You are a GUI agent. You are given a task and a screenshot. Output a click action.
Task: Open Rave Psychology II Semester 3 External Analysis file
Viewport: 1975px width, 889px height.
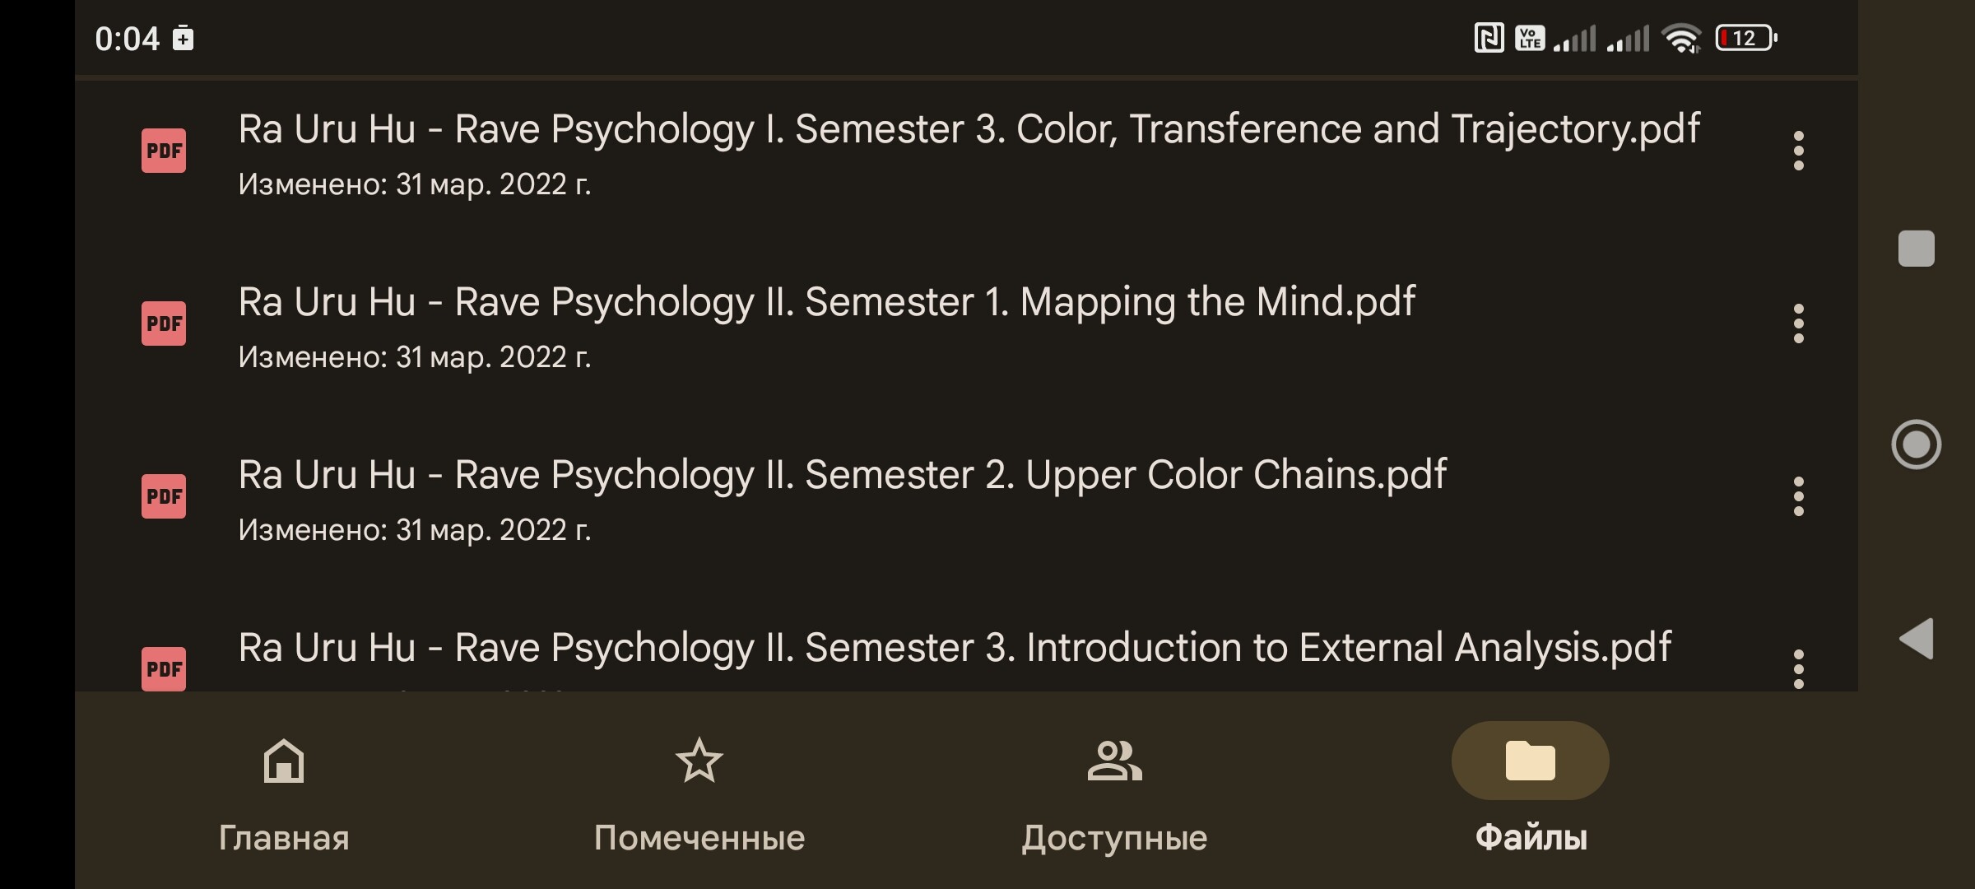954,649
